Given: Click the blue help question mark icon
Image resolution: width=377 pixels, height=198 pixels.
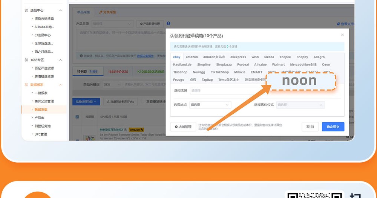Looking at the screenshot, I should [168, 23].
